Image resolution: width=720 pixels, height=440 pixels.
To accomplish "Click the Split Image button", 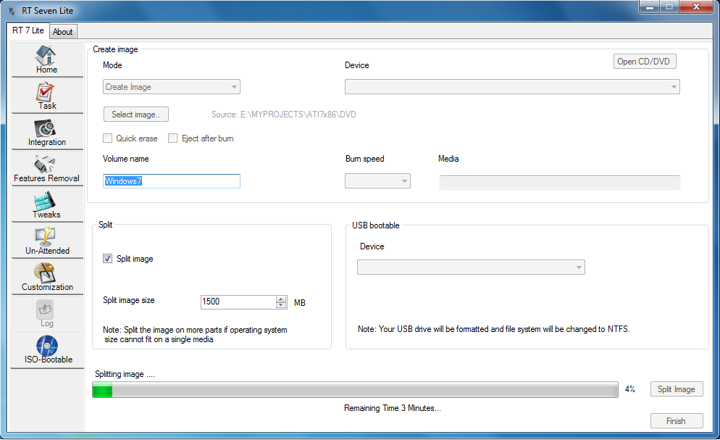I will tap(676, 389).
